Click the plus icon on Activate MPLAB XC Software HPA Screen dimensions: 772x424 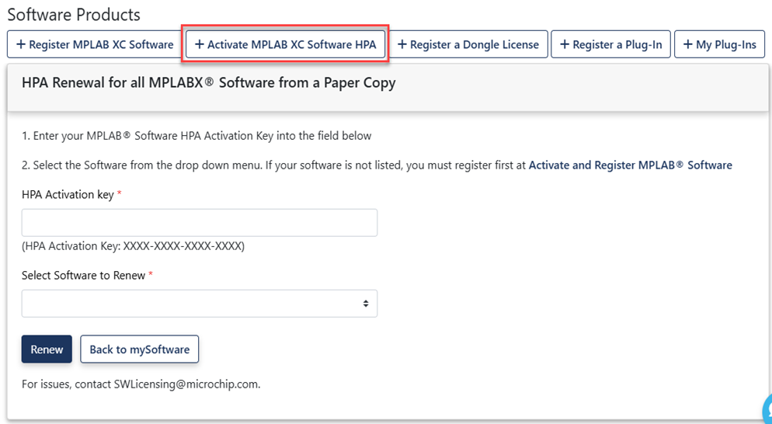200,45
